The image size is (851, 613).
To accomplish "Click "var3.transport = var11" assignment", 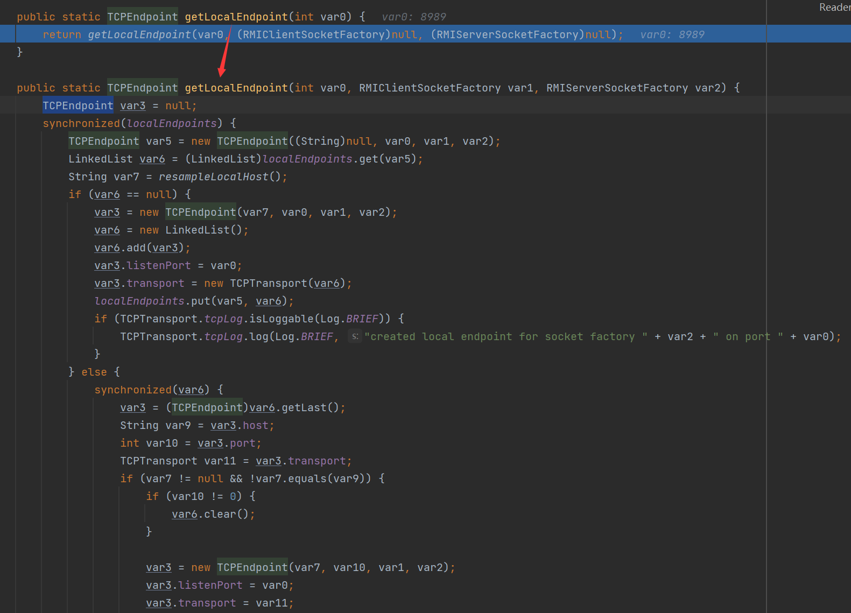I will pyautogui.click(x=217, y=603).
